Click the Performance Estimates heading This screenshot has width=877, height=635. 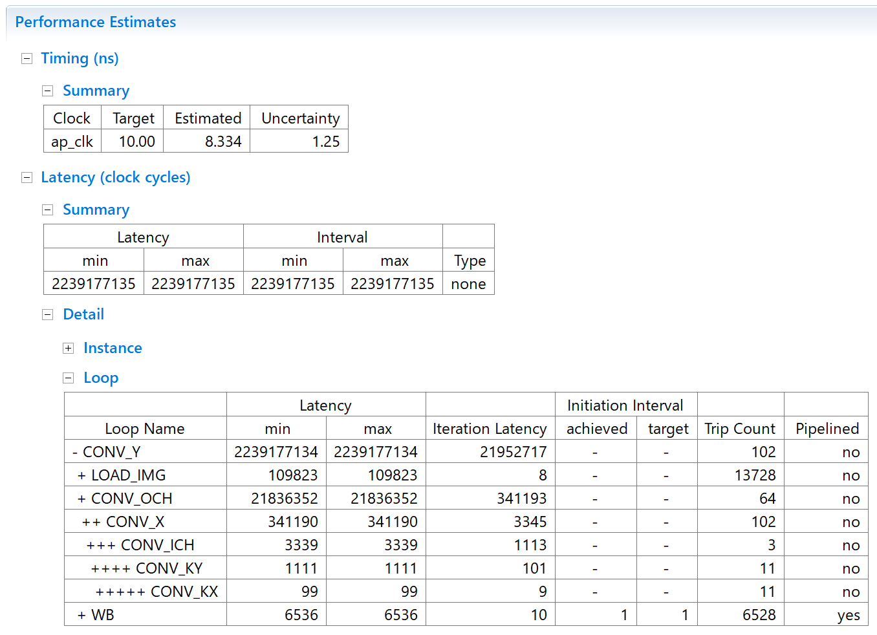[96, 22]
